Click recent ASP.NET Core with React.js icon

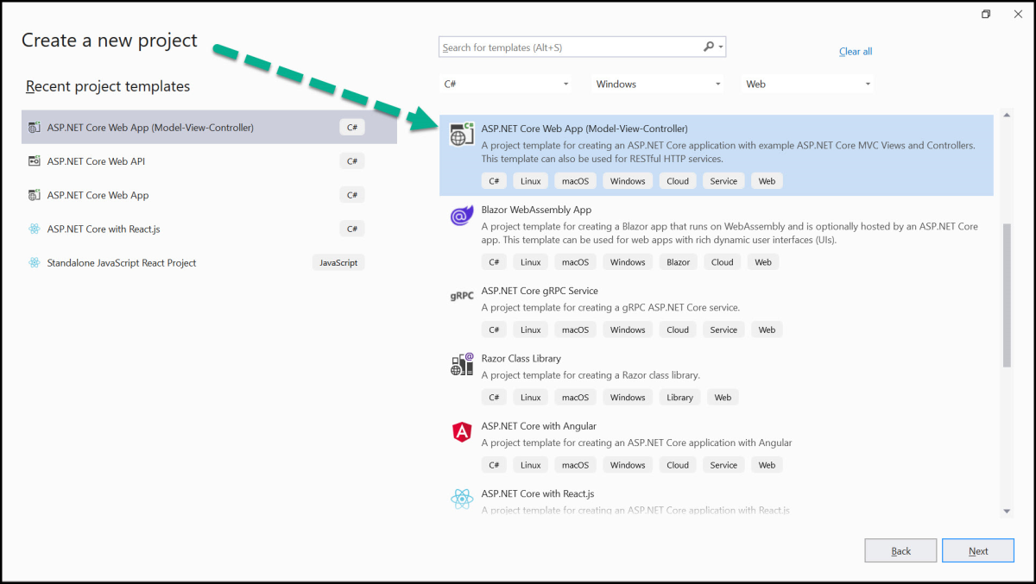[x=35, y=229]
